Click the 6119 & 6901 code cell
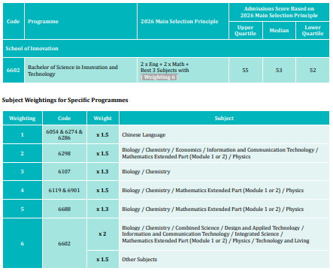 click(65, 190)
